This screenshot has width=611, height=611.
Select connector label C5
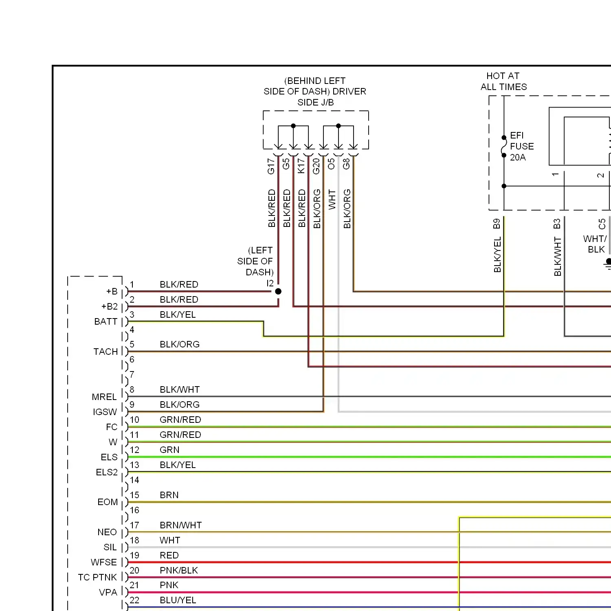(x=602, y=224)
